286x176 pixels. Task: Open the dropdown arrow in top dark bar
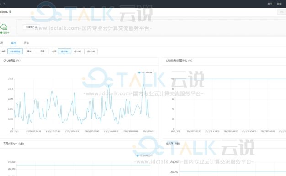(4, 4)
